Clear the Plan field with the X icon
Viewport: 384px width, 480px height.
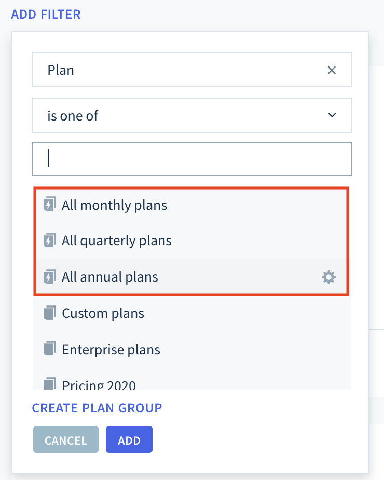click(332, 70)
